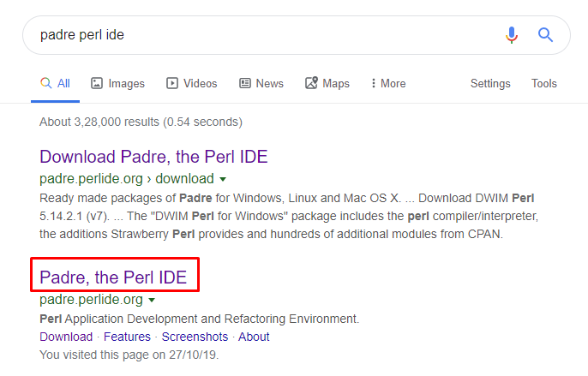Click the Videos tab play icon
This screenshot has height=376, width=588.
click(172, 83)
